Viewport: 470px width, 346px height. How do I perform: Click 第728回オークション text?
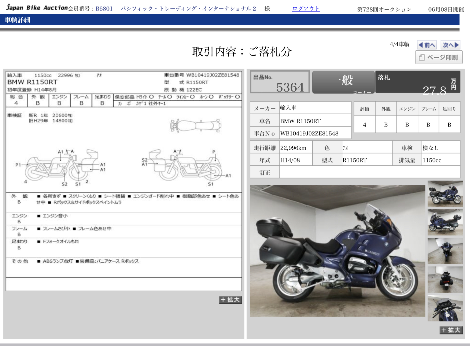click(384, 10)
